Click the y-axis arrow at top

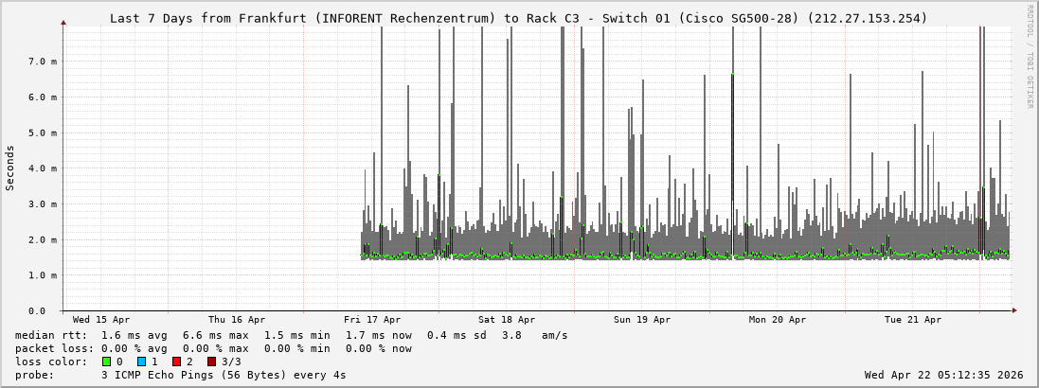click(63, 22)
